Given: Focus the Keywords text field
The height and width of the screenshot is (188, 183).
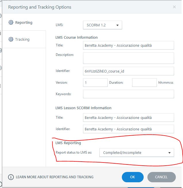Looking at the screenshot, I should [128, 94].
